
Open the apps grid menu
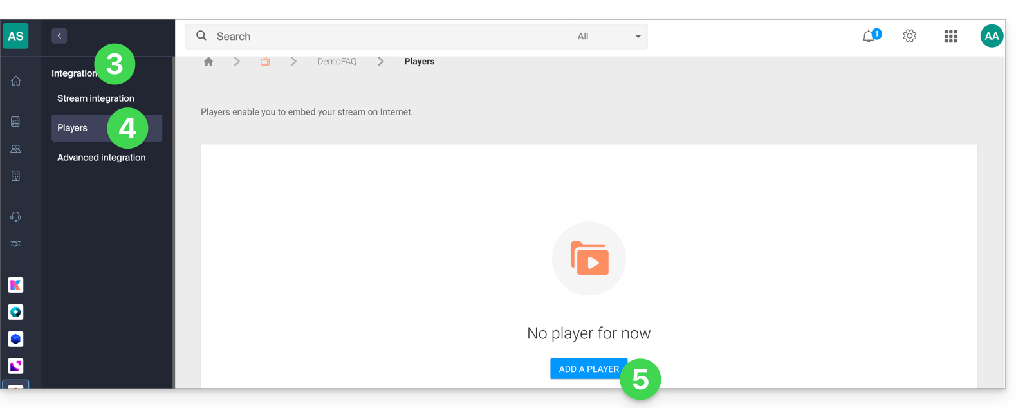pyautogui.click(x=950, y=37)
